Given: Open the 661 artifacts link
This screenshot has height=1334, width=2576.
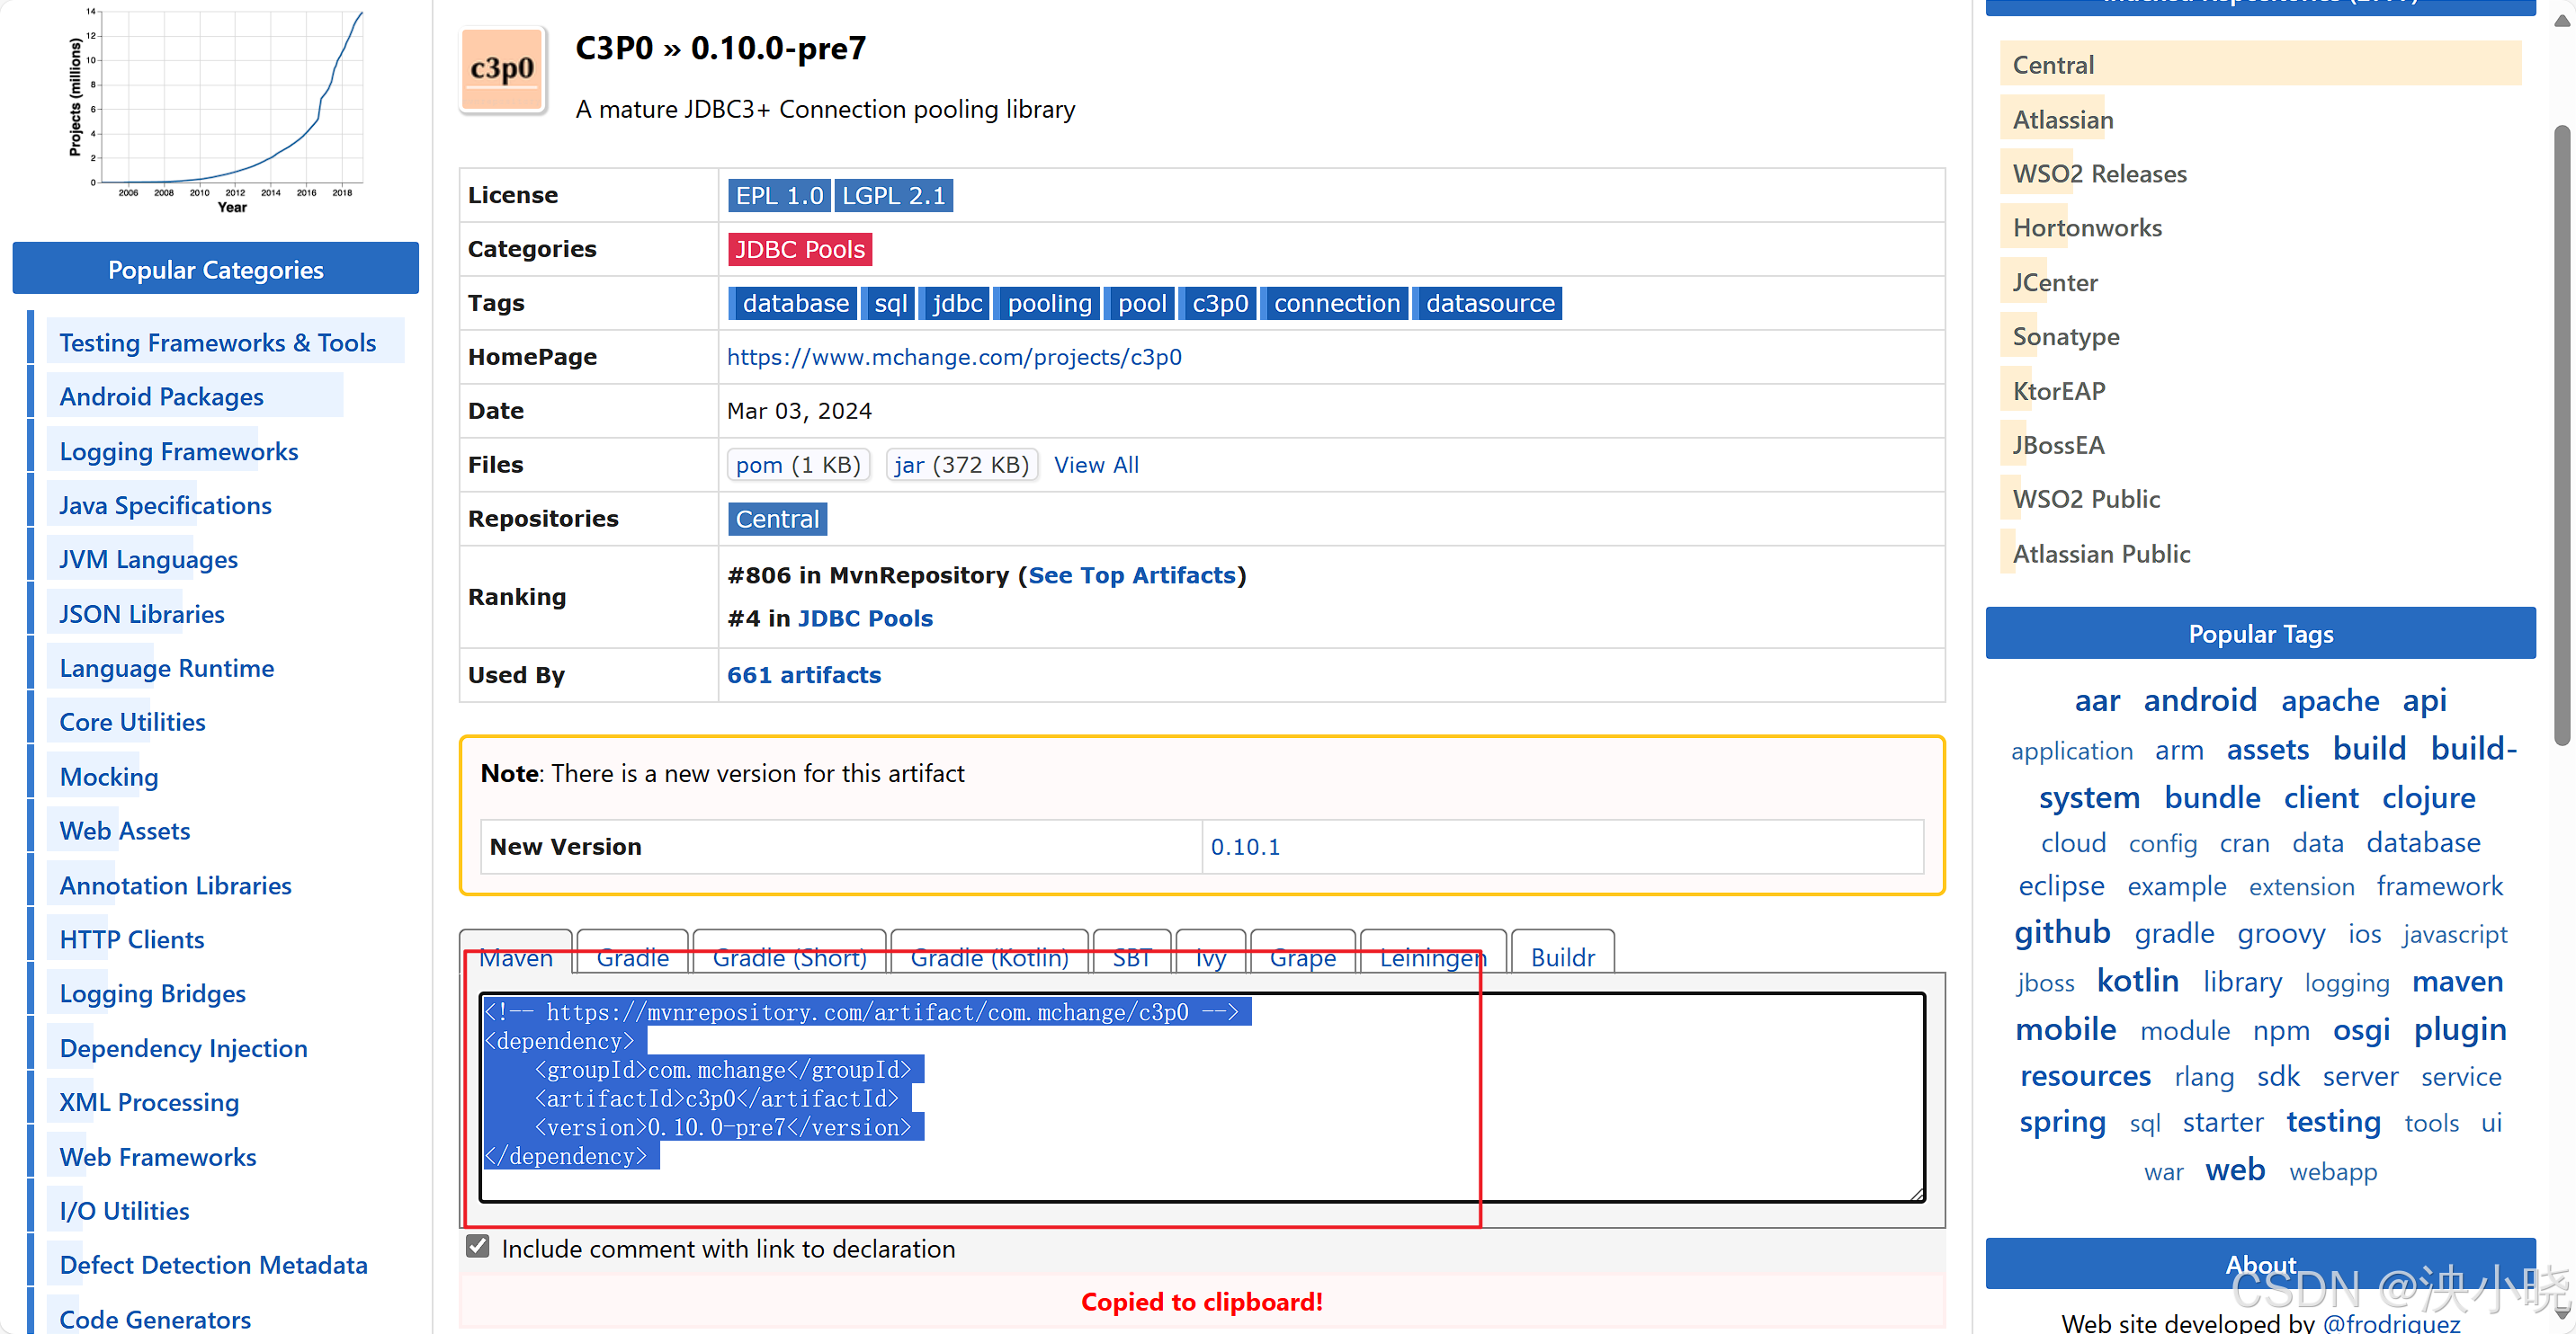Looking at the screenshot, I should 803,674.
